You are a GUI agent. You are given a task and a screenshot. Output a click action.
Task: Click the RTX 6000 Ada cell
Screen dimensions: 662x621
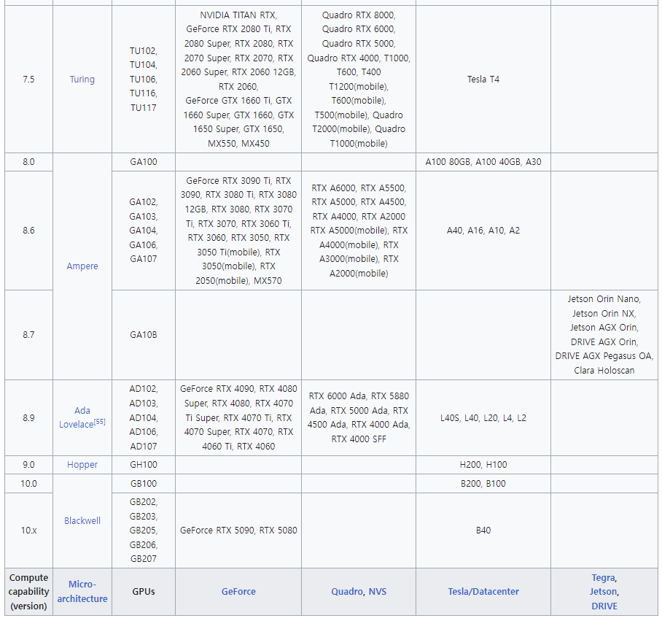[x=359, y=418]
